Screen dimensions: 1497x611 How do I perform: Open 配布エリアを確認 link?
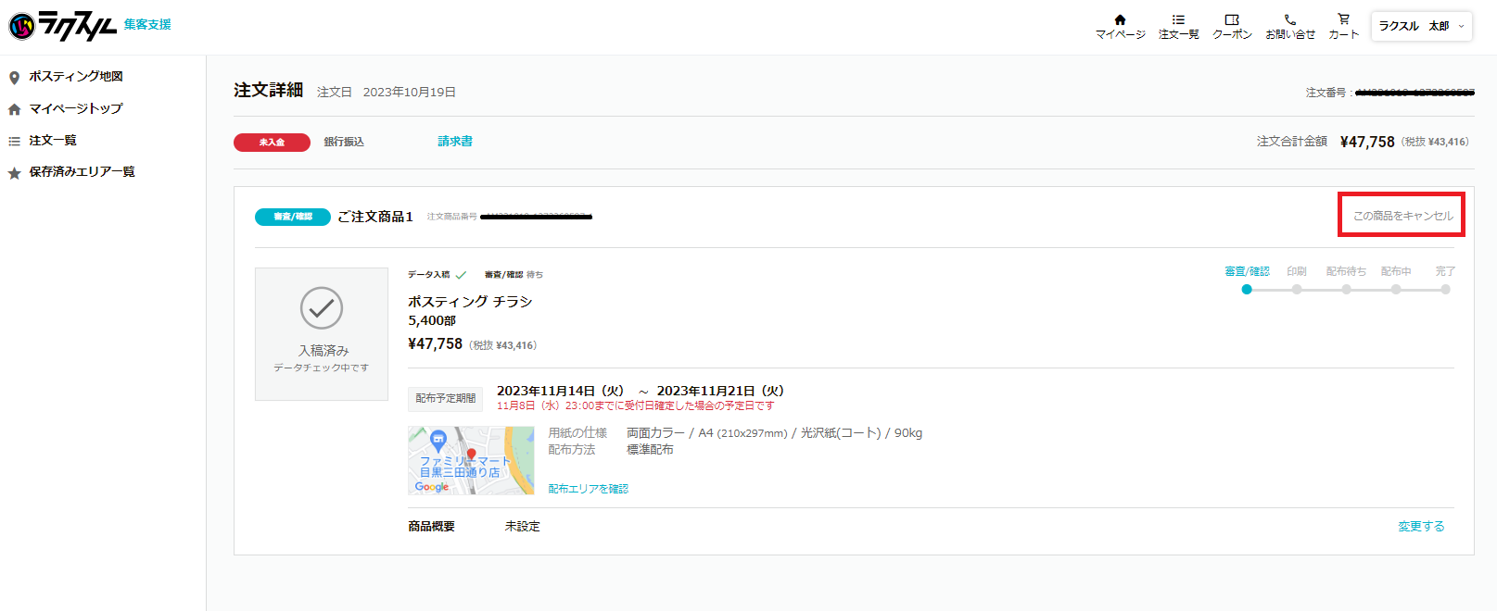tap(588, 489)
